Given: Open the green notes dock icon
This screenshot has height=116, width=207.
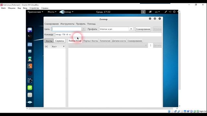Looking at the screenshot, I should pyautogui.click(x=30, y=88).
